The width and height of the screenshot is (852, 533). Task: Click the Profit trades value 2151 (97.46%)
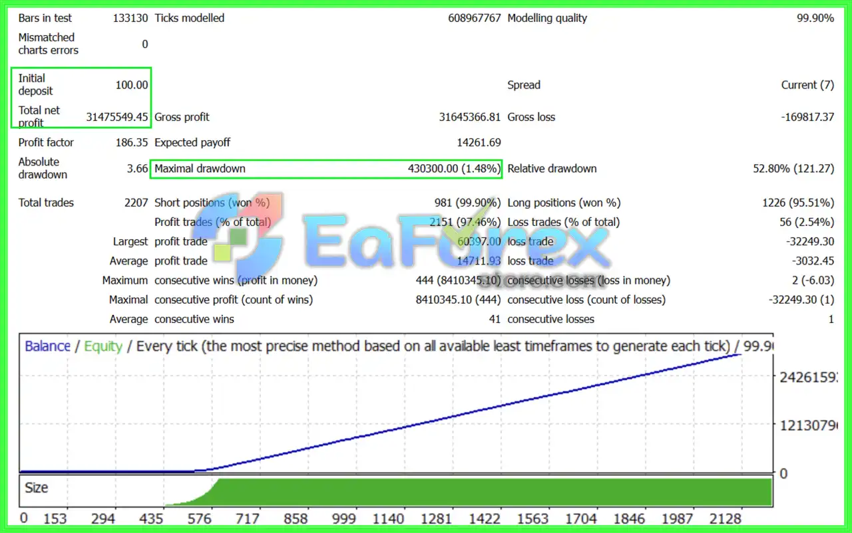pos(465,222)
